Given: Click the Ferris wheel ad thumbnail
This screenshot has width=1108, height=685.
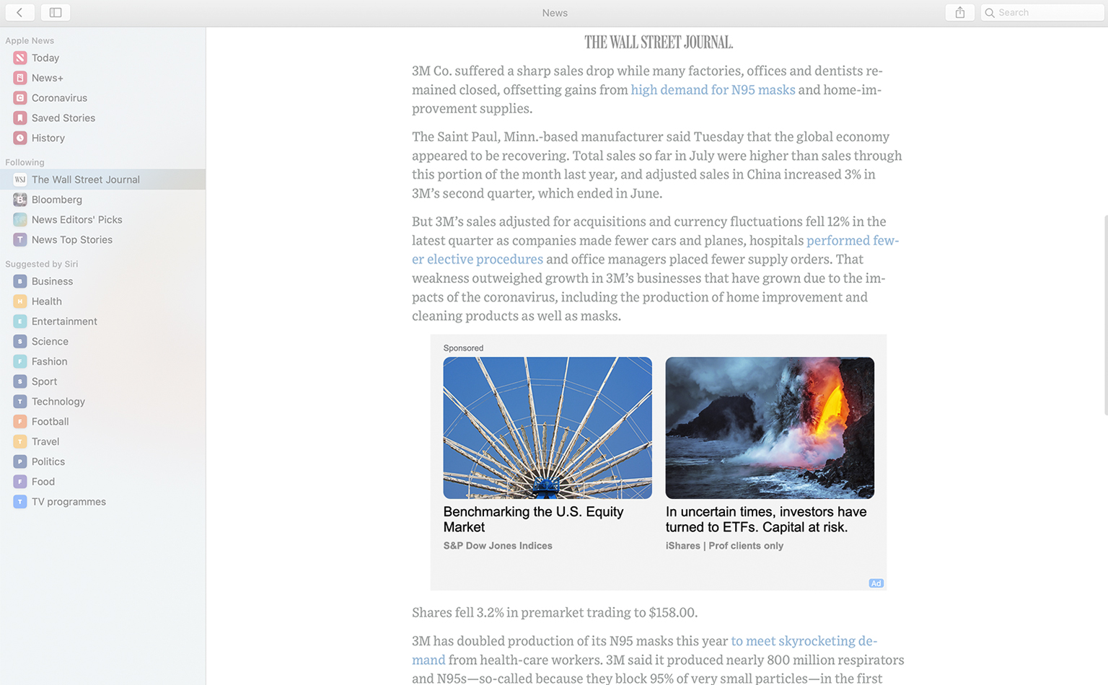Looking at the screenshot, I should pyautogui.click(x=548, y=428).
